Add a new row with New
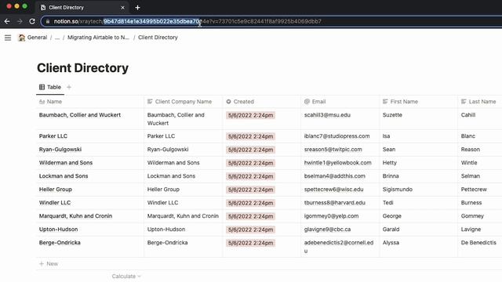 point(49,264)
